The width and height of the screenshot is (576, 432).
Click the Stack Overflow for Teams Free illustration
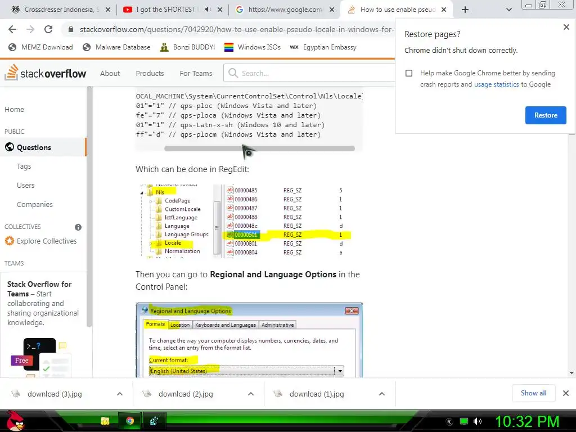coord(40,357)
